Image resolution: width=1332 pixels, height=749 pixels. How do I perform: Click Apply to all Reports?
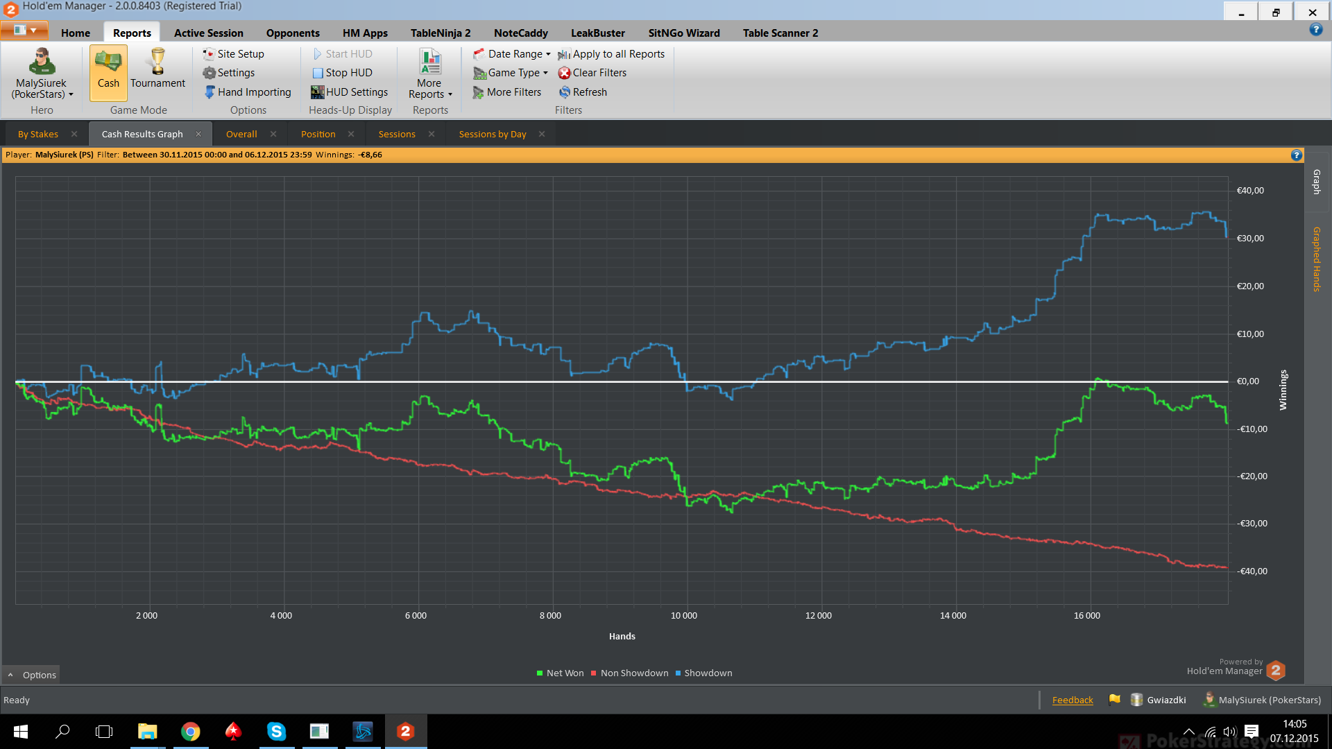[x=611, y=54]
